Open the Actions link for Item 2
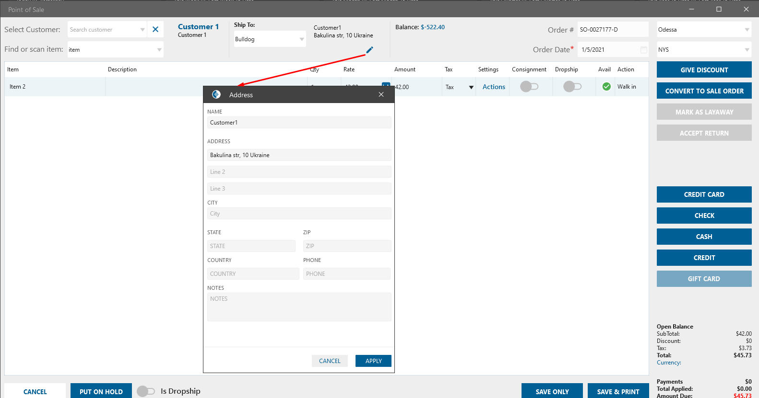The width and height of the screenshot is (759, 398). click(x=494, y=87)
